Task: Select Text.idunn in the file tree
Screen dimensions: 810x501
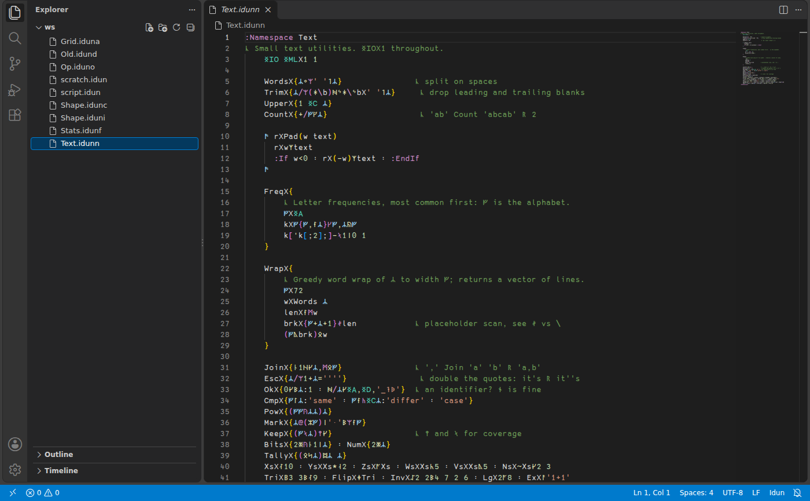Action: [x=115, y=144]
